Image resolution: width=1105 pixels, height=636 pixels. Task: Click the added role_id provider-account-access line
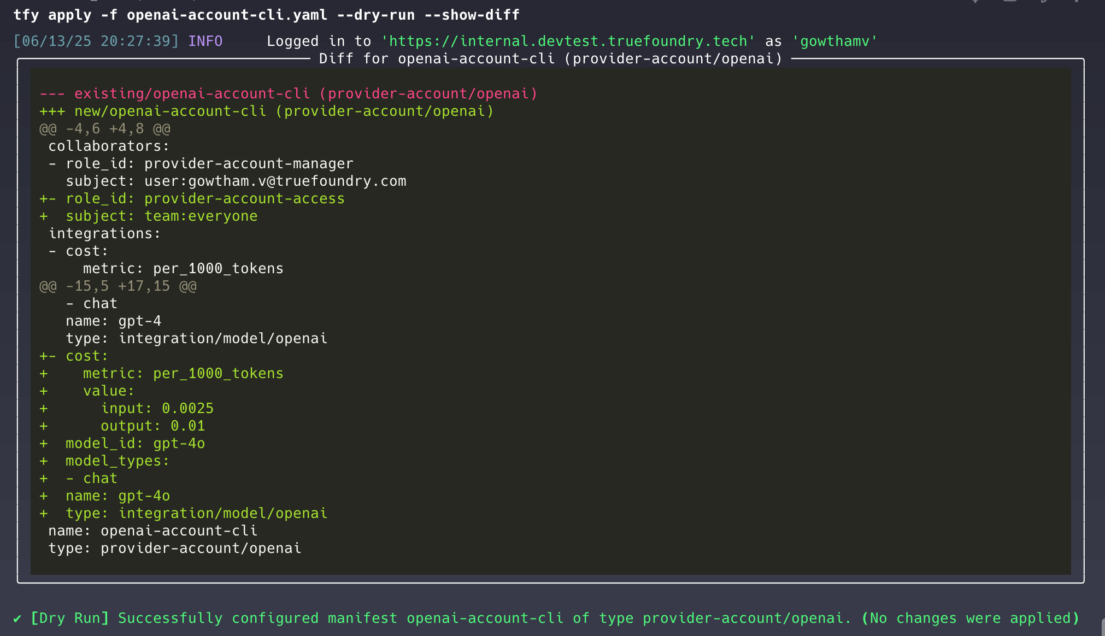(192, 198)
